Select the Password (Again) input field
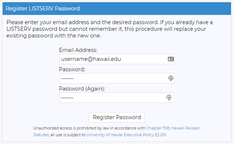Screen dimensions: 234x144 pos(117,98)
